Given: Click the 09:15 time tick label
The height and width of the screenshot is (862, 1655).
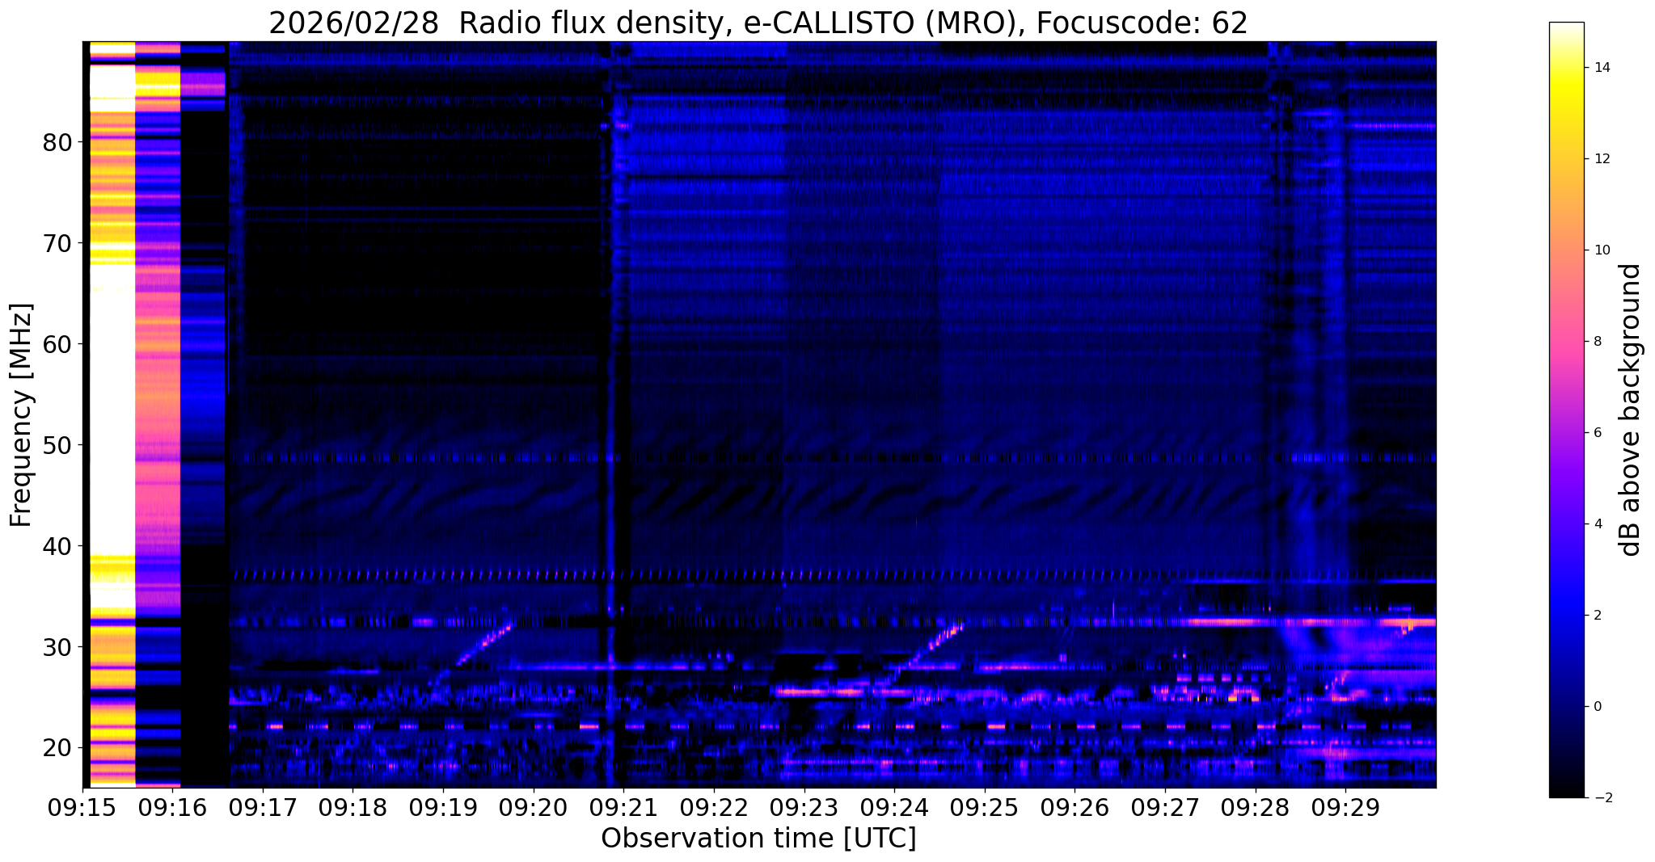Looking at the screenshot, I should pos(82,808).
